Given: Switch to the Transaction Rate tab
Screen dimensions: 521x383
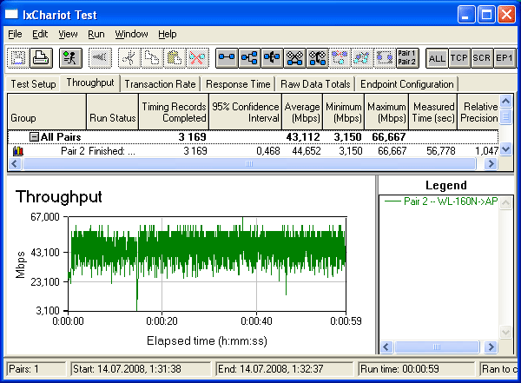Looking at the screenshot, I should pos(160,84).
